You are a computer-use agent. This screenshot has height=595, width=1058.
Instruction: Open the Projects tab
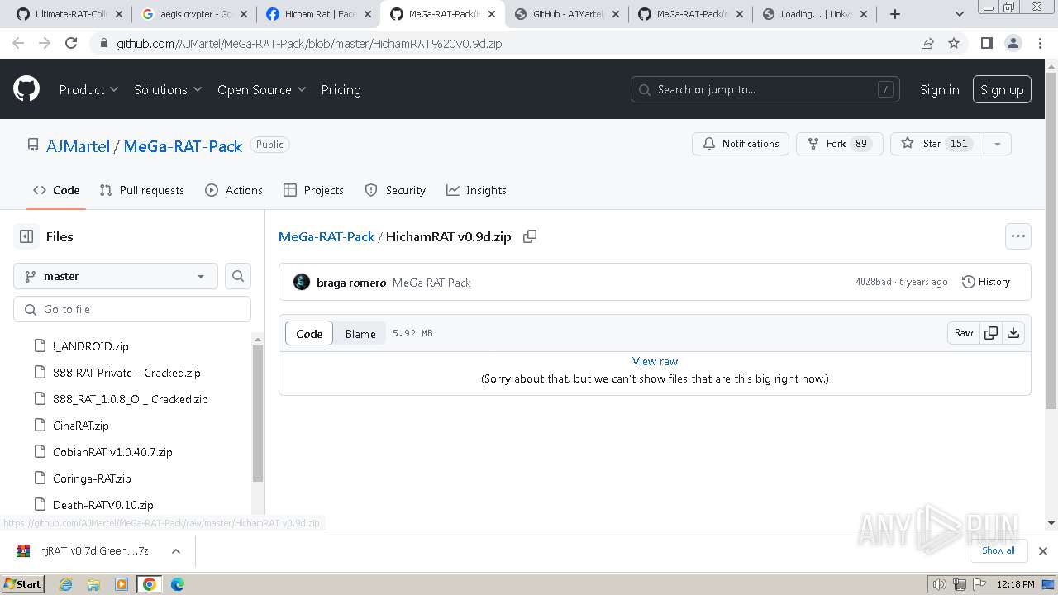pos(313,190)
